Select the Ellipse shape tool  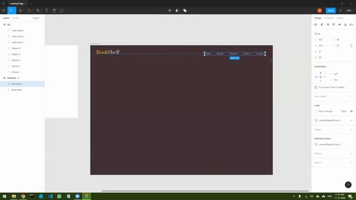(29, 11)
